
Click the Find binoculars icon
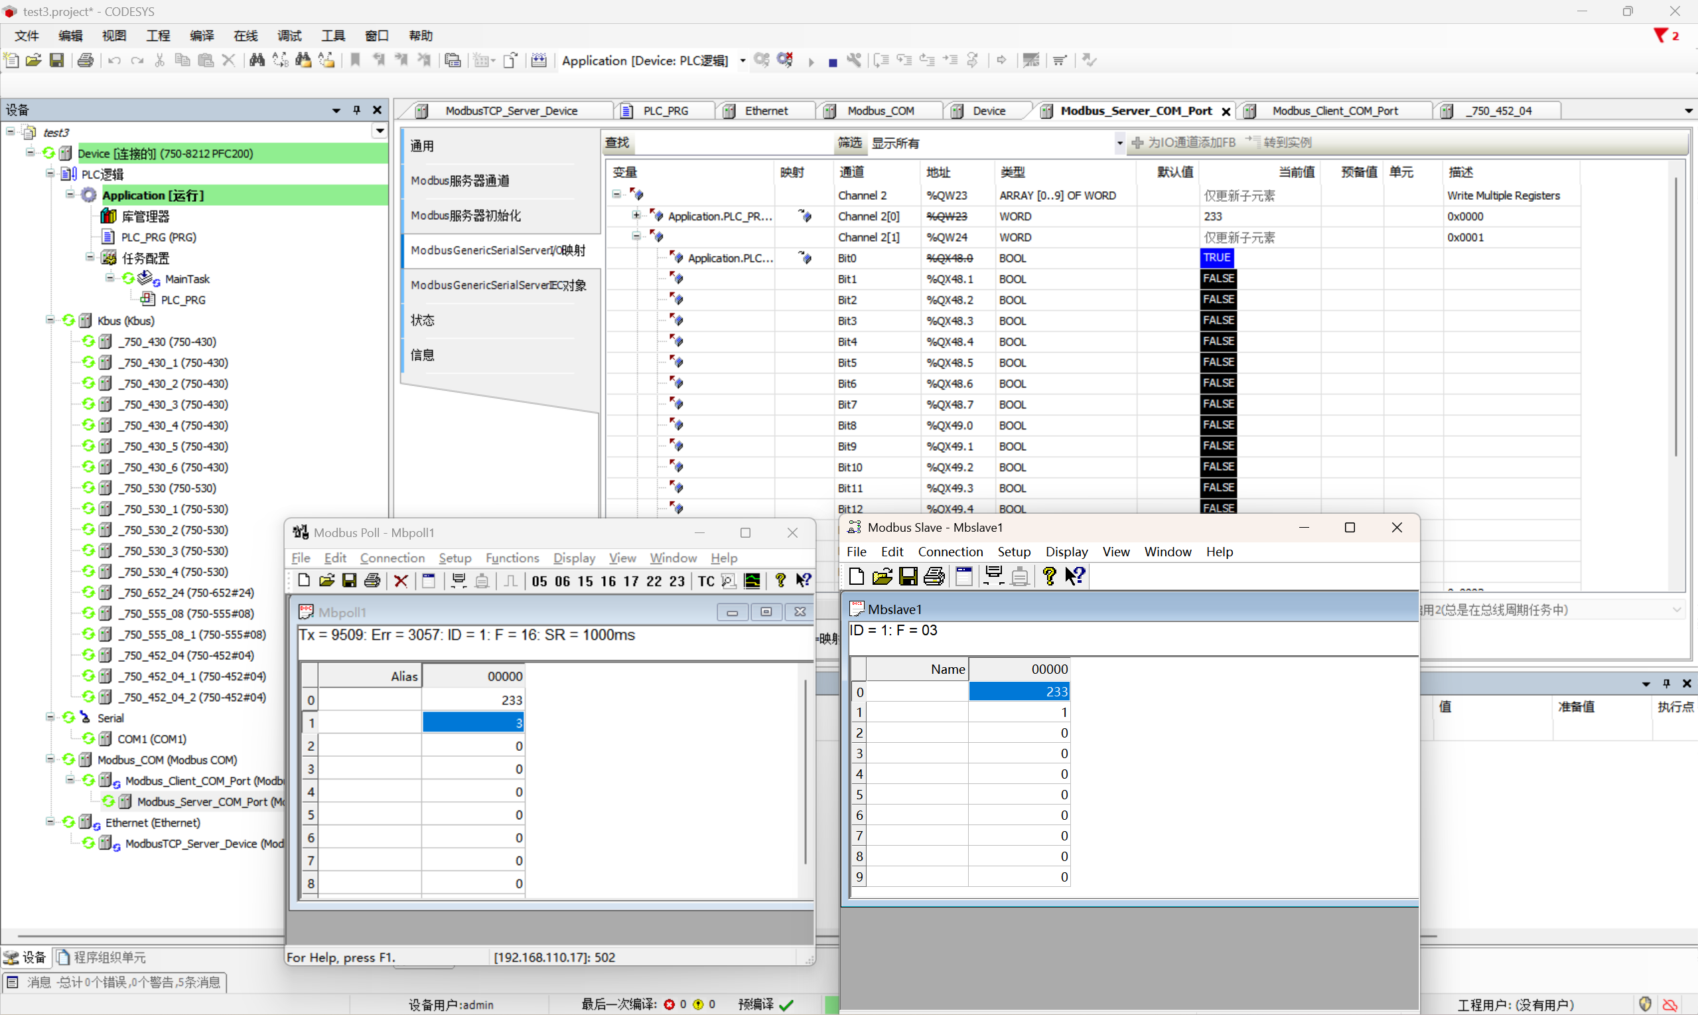(x=256, y=61)
